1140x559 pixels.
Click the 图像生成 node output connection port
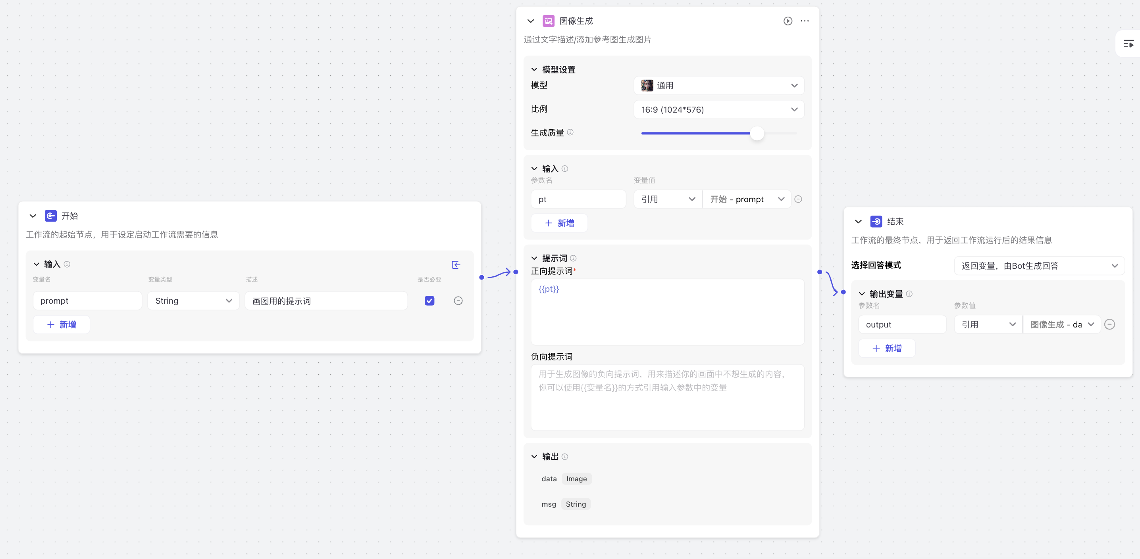point(820,272)
